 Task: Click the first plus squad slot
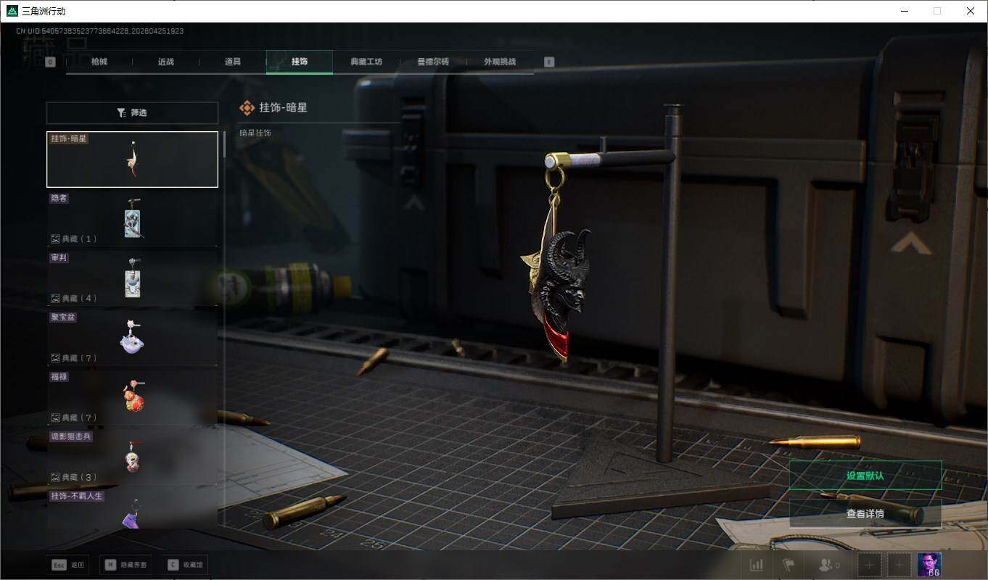point(870,565)
